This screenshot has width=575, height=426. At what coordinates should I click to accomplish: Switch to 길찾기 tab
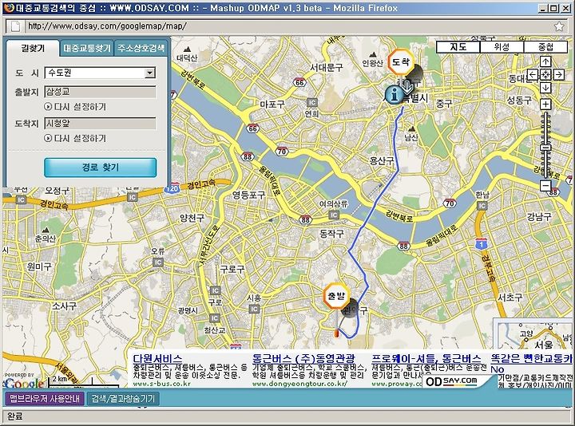click(x=33, y=49)
